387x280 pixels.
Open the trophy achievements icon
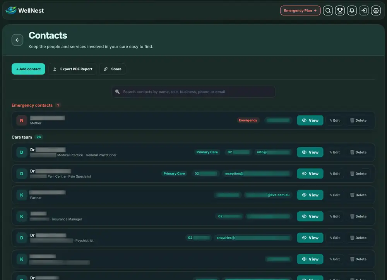(x=340, y=10)
